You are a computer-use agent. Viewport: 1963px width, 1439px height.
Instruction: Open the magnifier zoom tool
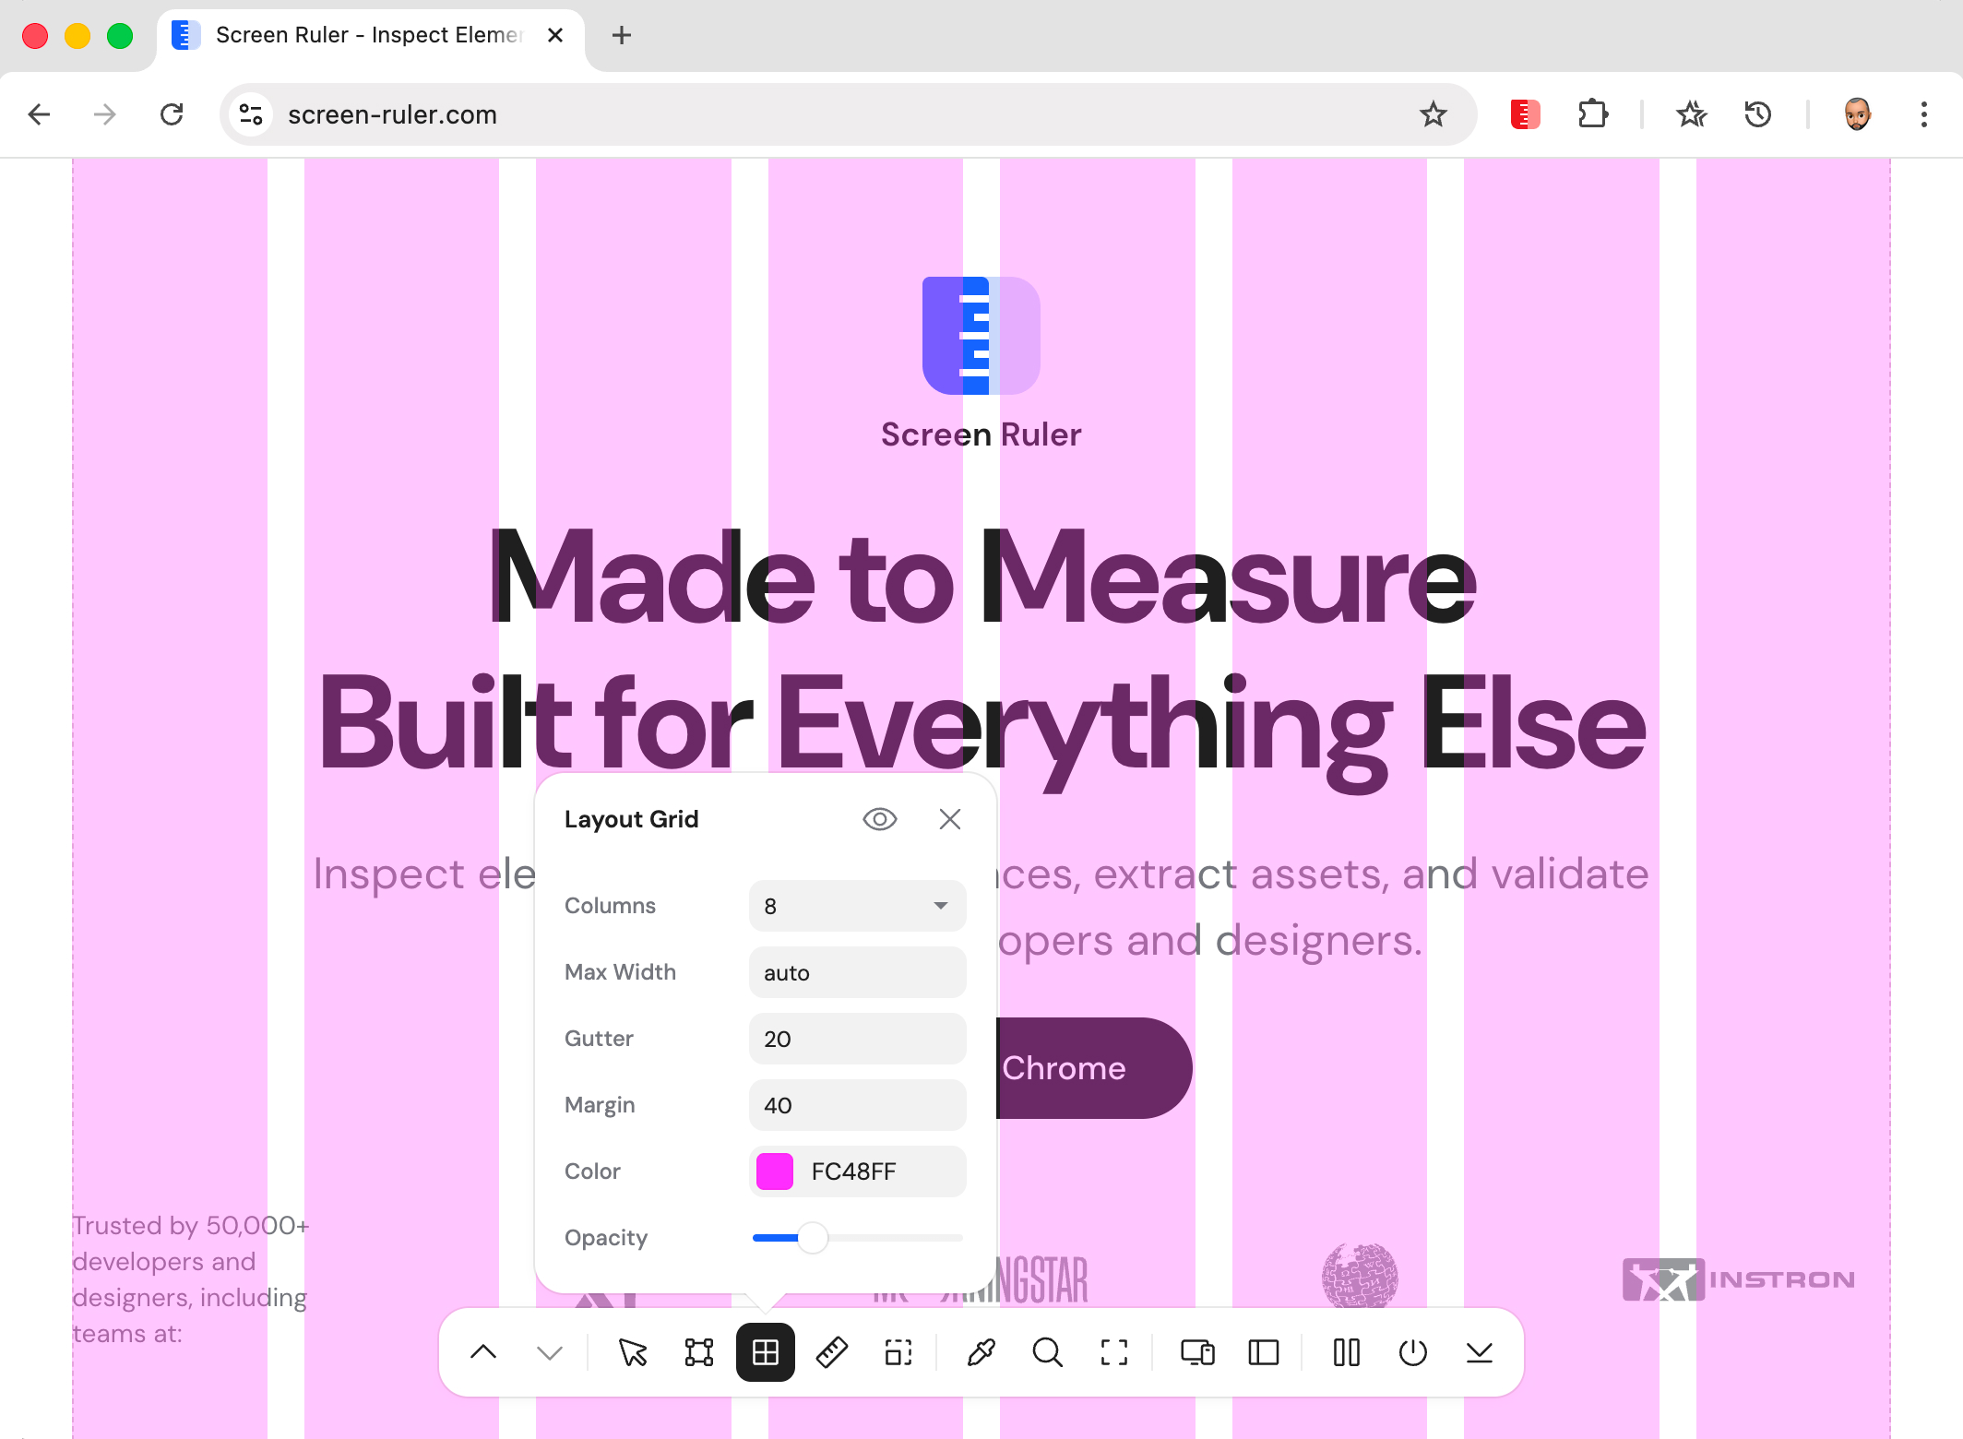click(1047, 1352)
